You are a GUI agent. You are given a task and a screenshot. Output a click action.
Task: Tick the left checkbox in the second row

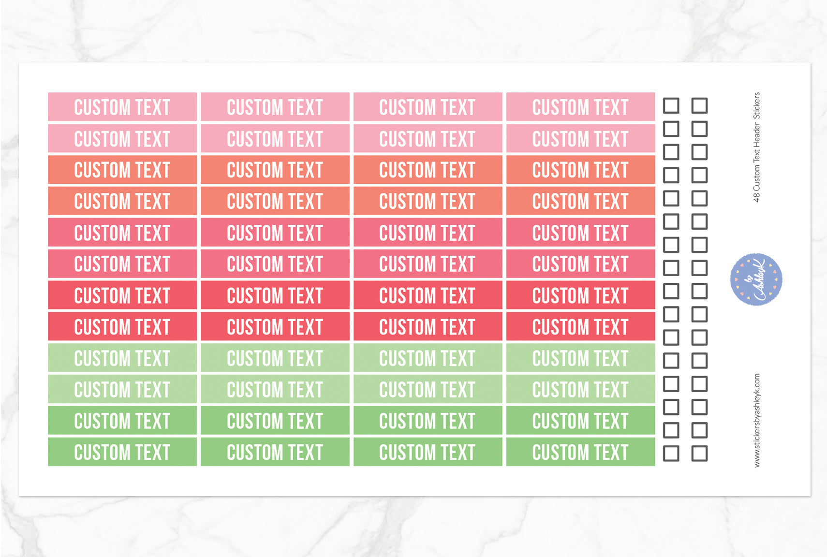tap(671, 129)
